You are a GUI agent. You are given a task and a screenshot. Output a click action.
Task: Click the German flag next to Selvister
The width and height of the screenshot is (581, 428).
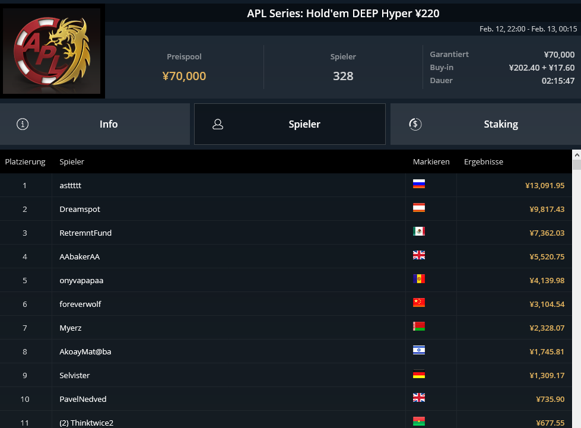[419, 374]
